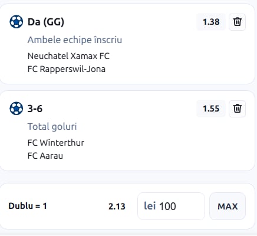257x236 pixels.
Task: Click the lei currency prefix in stake box
Action: tap(150, 206)
